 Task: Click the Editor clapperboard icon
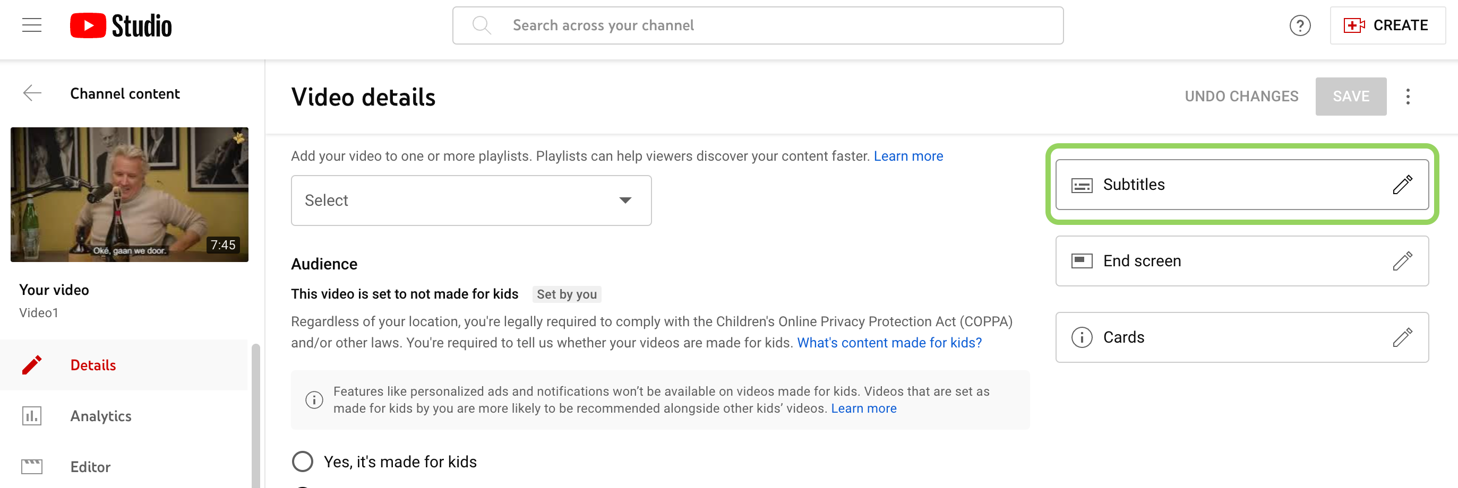(32, 467)
